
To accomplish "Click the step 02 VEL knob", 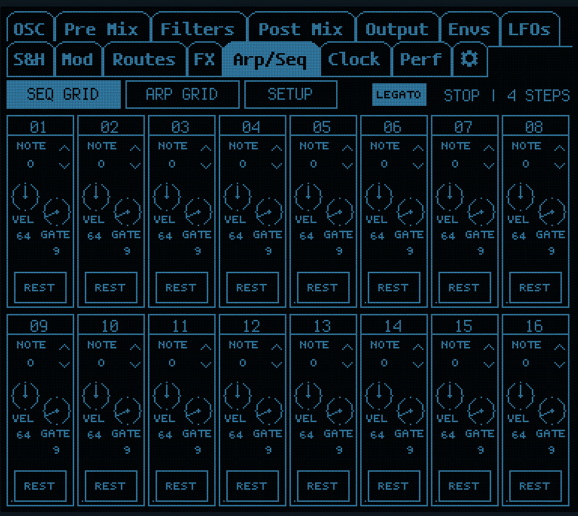I will pos(96,197).
